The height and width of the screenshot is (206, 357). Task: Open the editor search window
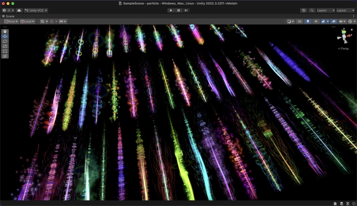click(x=312, y=10)
